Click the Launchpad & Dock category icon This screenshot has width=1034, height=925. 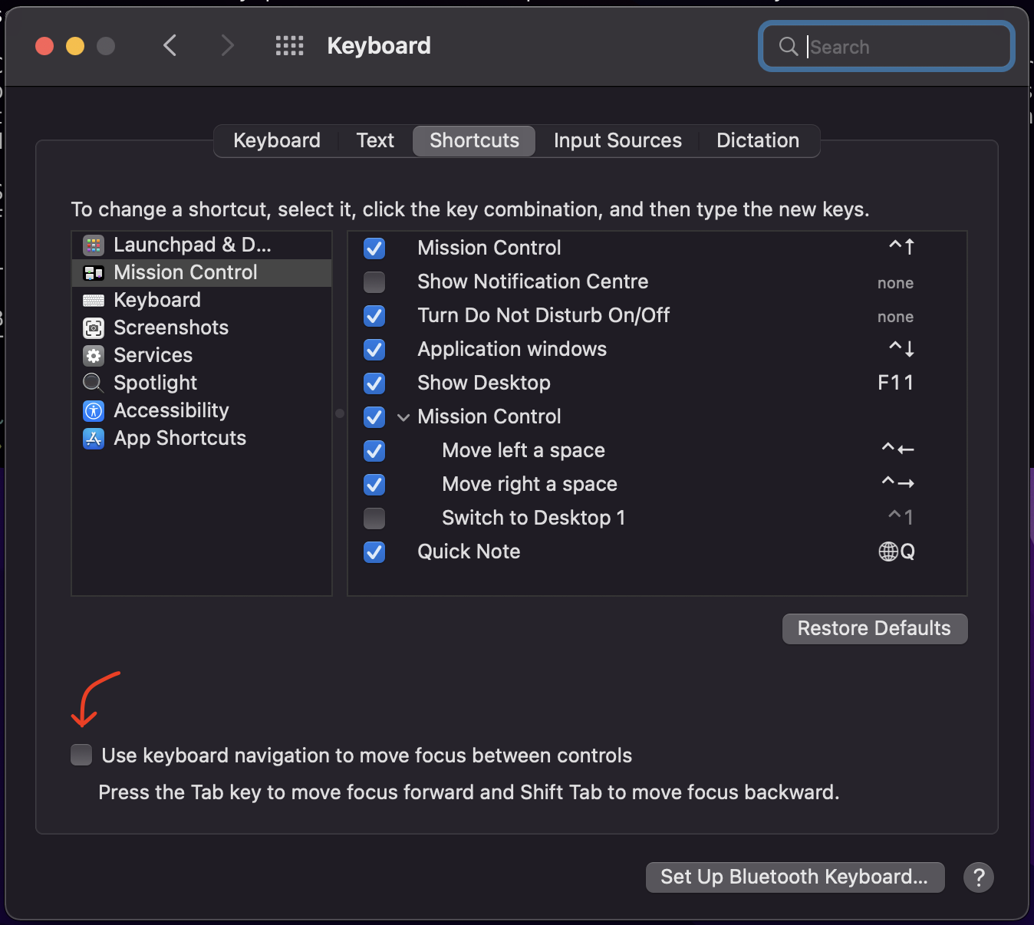94,245
